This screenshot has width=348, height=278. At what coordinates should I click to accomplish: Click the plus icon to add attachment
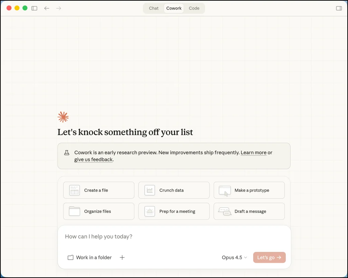[x=122, y=257]
